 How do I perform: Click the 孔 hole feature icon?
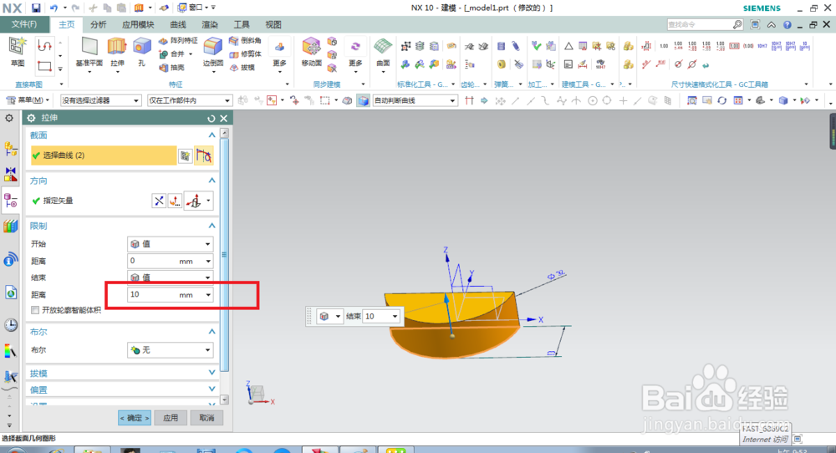pos(142,52)
